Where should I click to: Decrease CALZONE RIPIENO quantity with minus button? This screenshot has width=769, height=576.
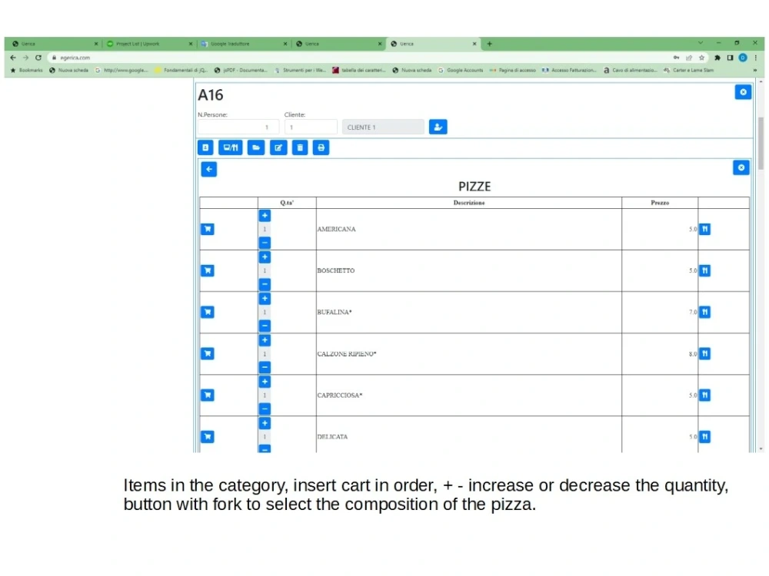click(265, 367)
